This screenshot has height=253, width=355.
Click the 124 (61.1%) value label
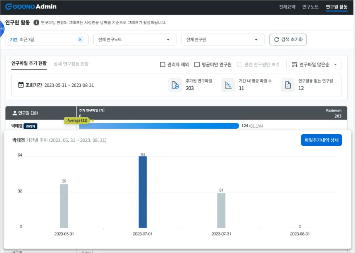click(x=252, y=126)
